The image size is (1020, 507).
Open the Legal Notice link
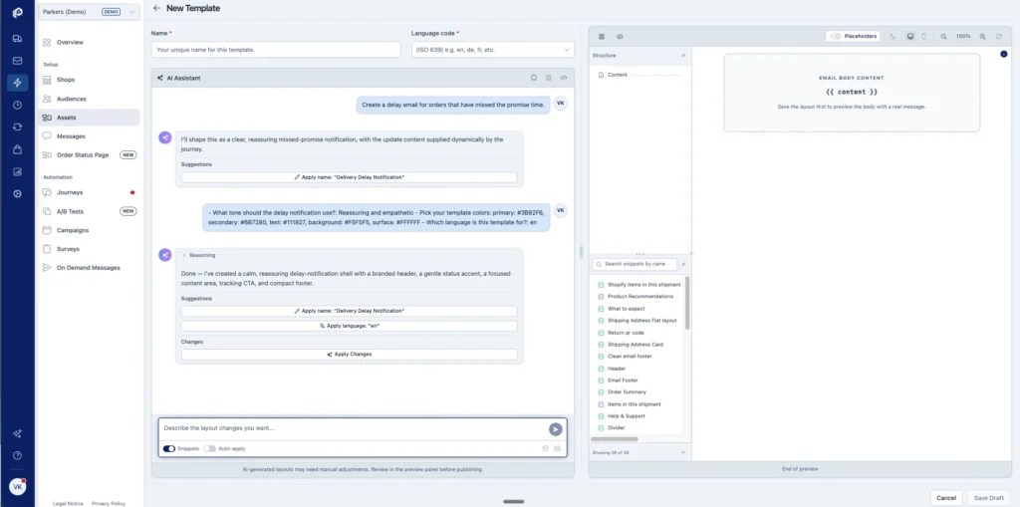tap(68, 504)
